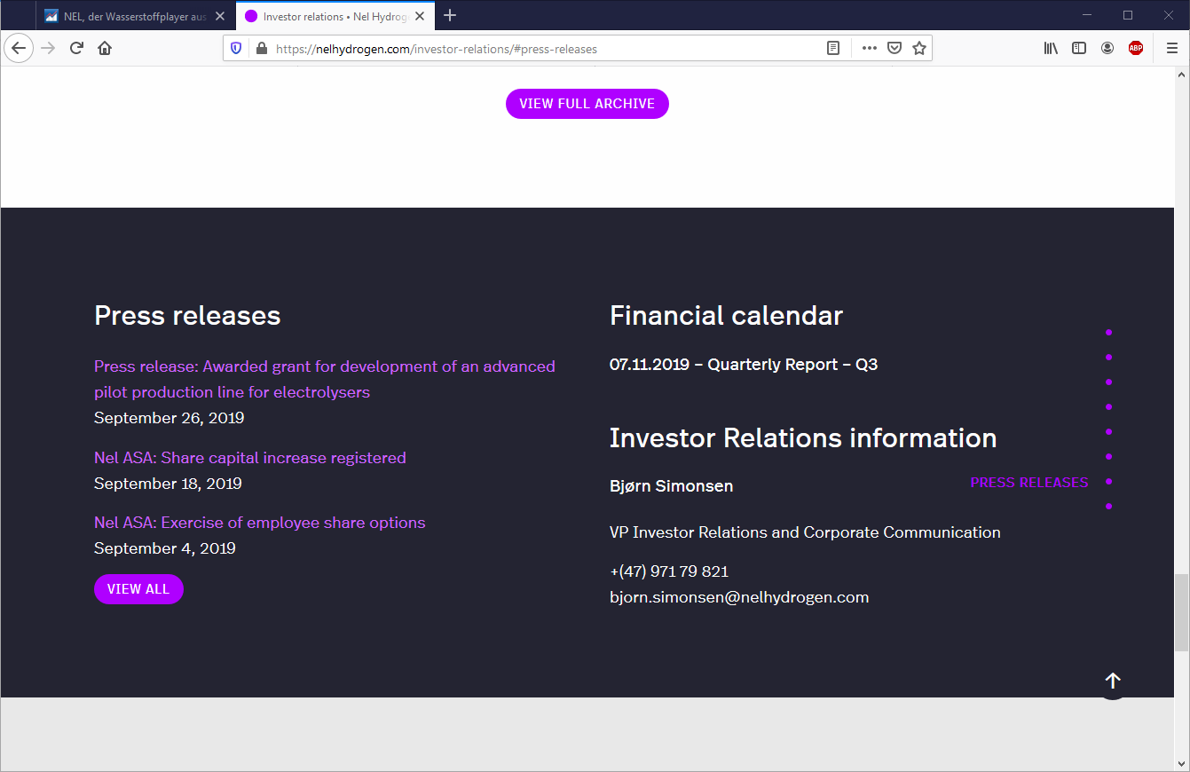Minimize the Firefox window
The height and width of the screenshot is (772, 1190).
tap(1088, 15)
